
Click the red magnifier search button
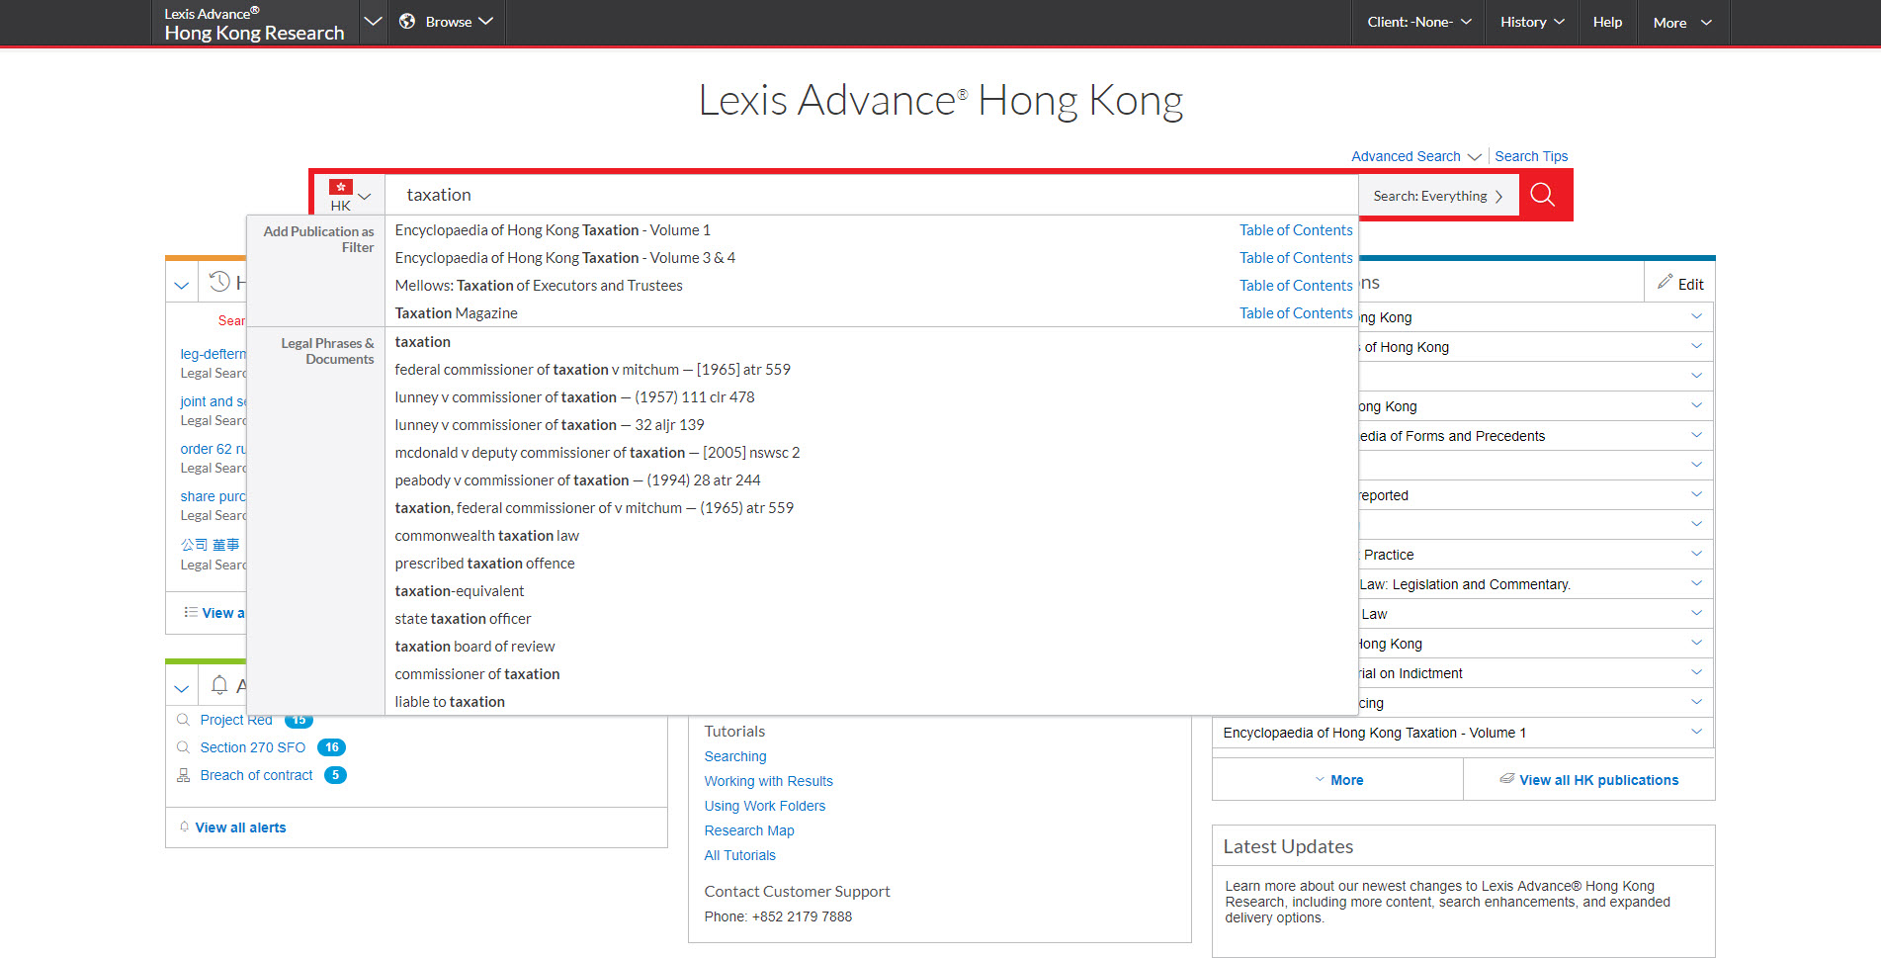[x=1543, y=195]
